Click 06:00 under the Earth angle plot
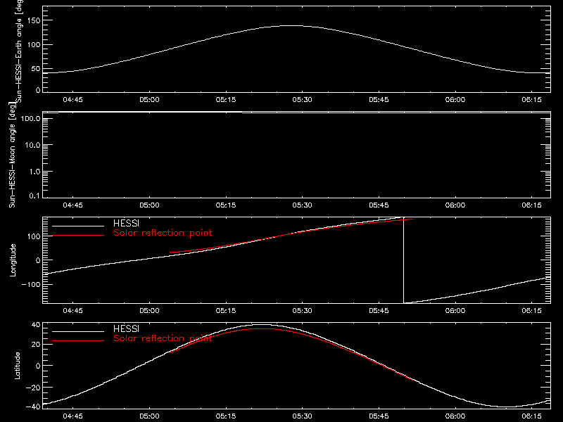This screenshot has height=422, width=563. click(455, 100)
